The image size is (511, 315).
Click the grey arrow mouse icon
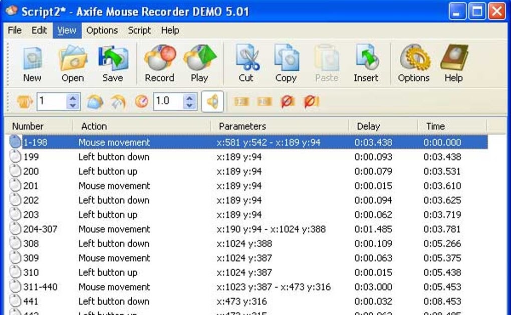coord(118,102)
